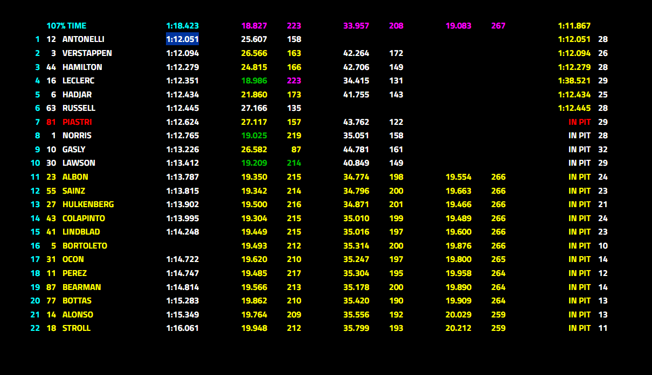Select driver name ALONSO
The image size is (652, 375).
pyautogui.click(x=78, y=315)
